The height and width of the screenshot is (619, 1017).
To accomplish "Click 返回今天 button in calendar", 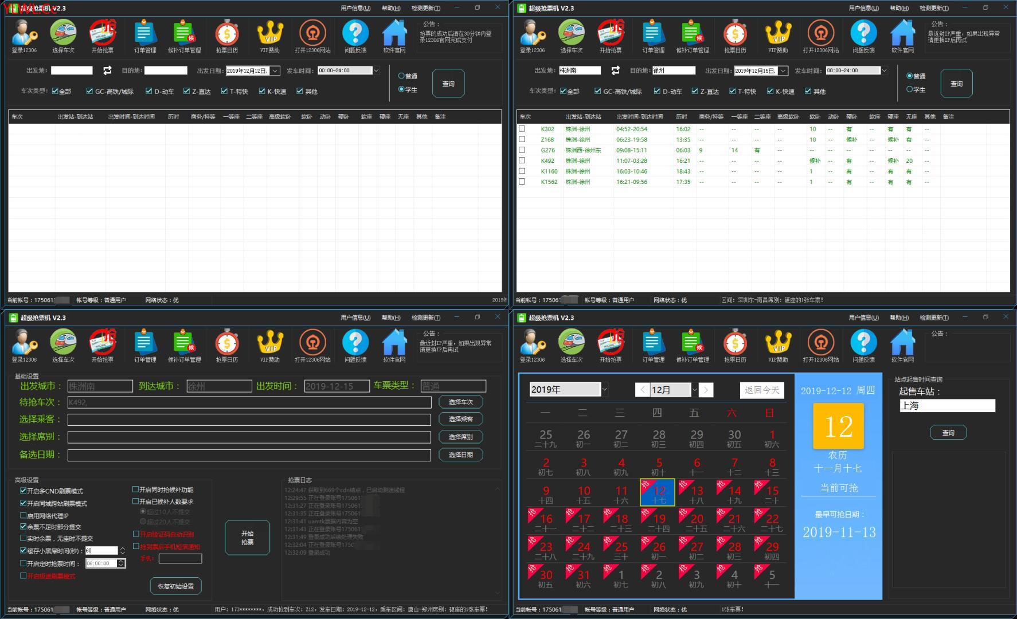I will point(762,390).
